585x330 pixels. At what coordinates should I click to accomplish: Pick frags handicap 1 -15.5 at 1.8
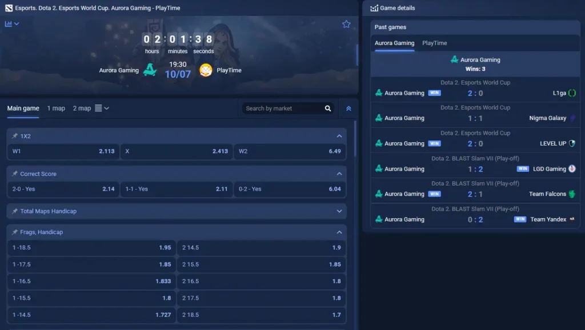[x=92, y=298]
